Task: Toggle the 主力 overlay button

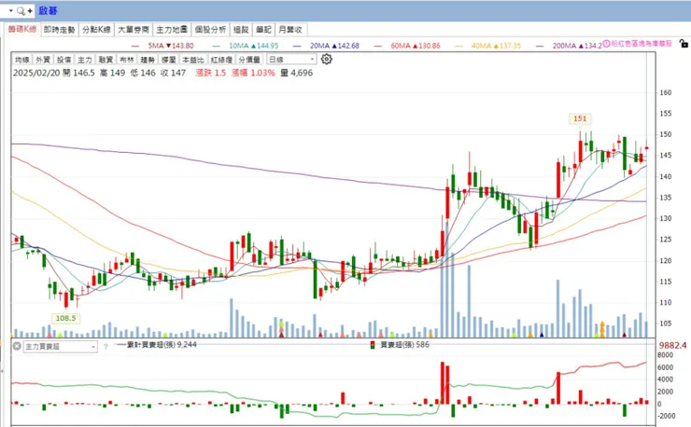Action: pos(85,60)
